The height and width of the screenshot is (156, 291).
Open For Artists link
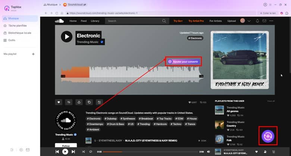[216, 21]
